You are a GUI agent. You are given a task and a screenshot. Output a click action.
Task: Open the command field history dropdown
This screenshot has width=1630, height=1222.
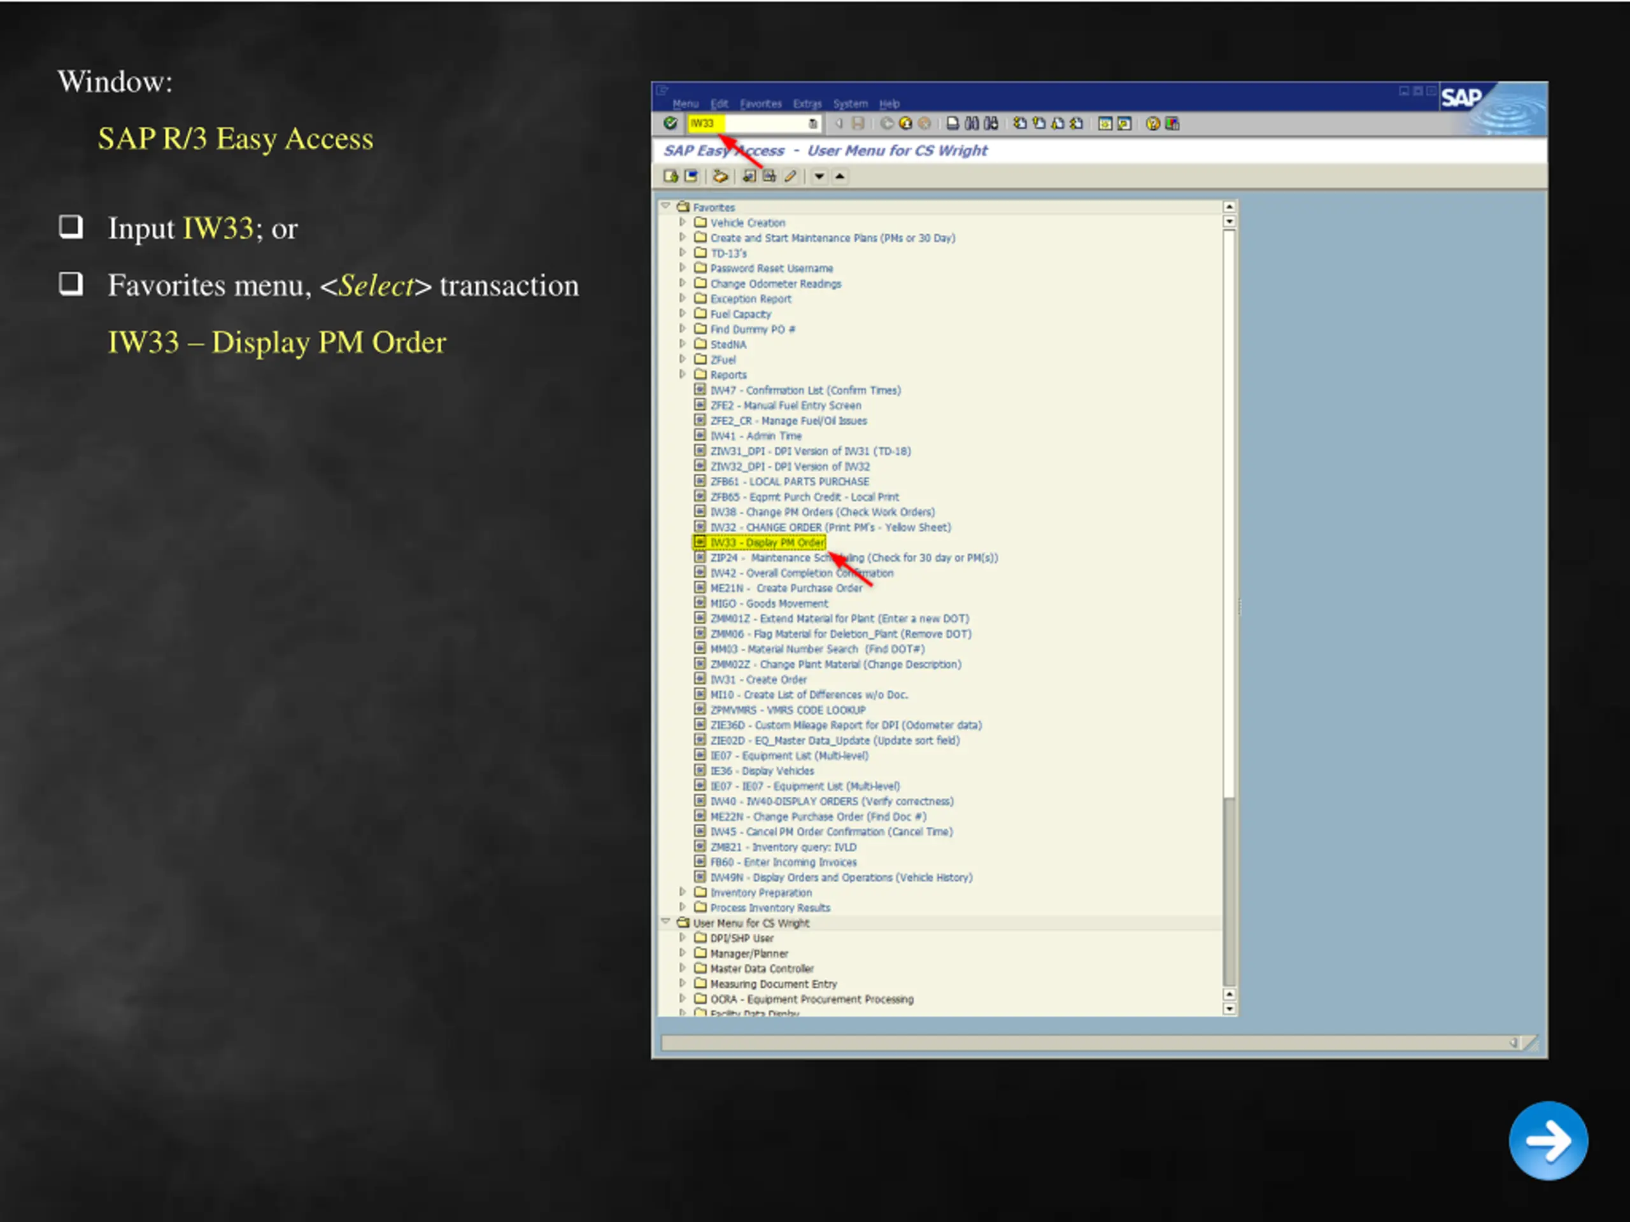(813, 123)
